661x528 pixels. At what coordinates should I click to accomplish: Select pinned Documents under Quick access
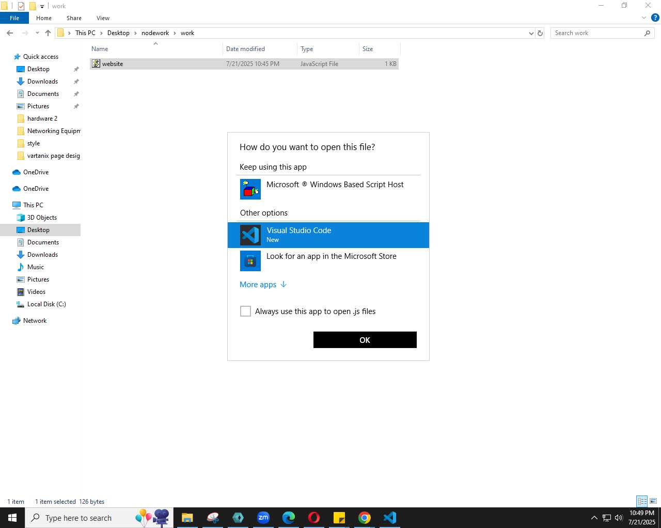tap(43, 94)
